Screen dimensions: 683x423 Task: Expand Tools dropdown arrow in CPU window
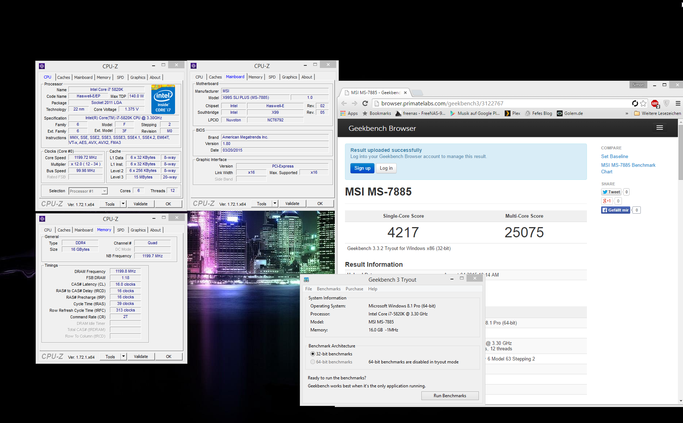123,204
